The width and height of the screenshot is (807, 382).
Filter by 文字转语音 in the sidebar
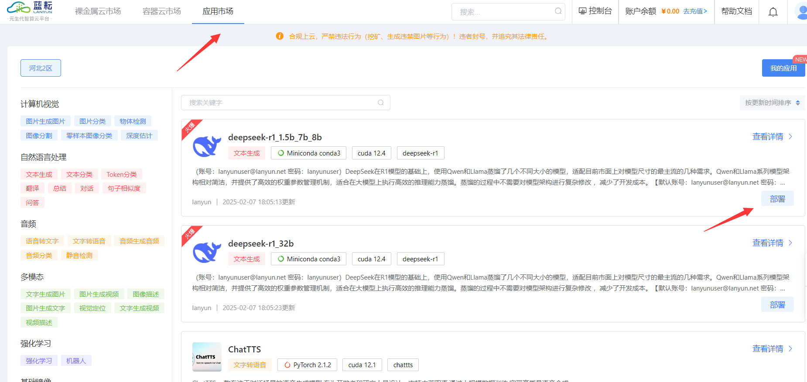coord(89,241)
